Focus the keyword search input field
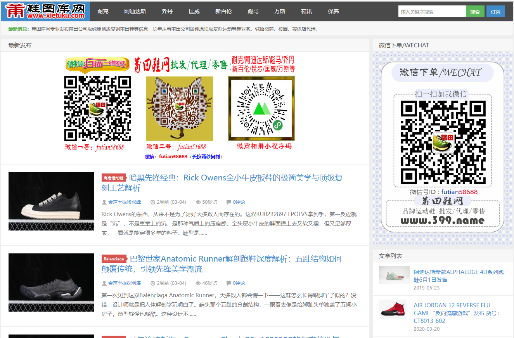Screen dimensions: 514x338 [x=432, y=12]
